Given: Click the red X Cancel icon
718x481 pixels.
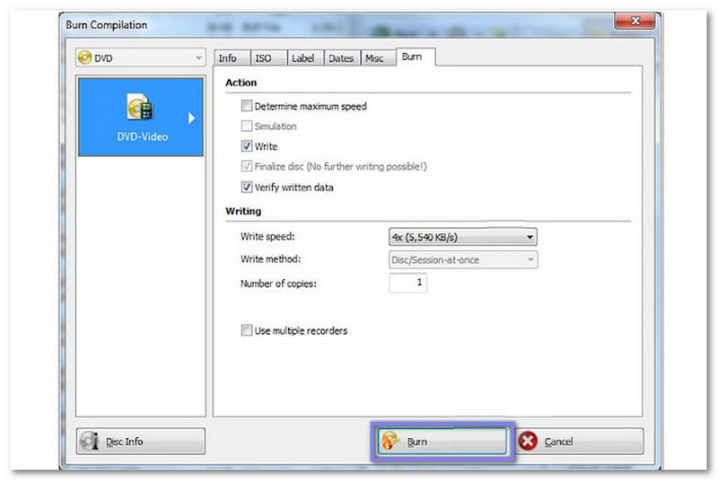Looking at the screenshot, I should 528,442.
